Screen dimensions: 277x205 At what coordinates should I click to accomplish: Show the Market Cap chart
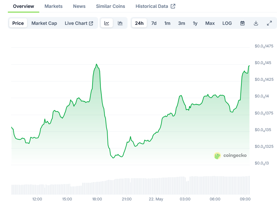[44, 23]
